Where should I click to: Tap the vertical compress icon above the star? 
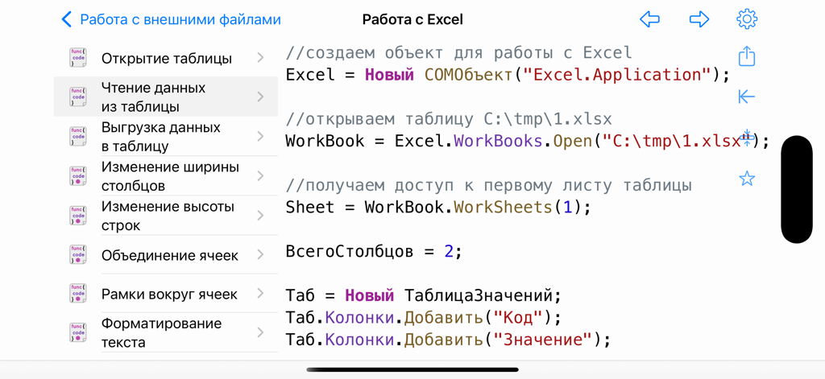[x=747, y=138]
